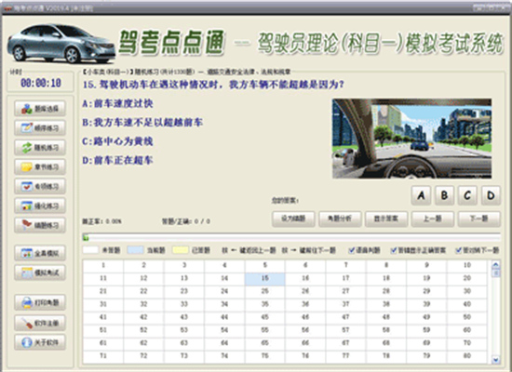The image size is (512, 372).
Task: Click 打印考题 print questions button
Action: [x=40, y=302]
